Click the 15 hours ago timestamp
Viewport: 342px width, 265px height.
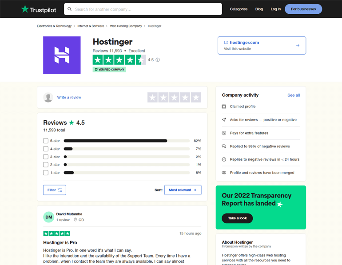click(190, 233)
